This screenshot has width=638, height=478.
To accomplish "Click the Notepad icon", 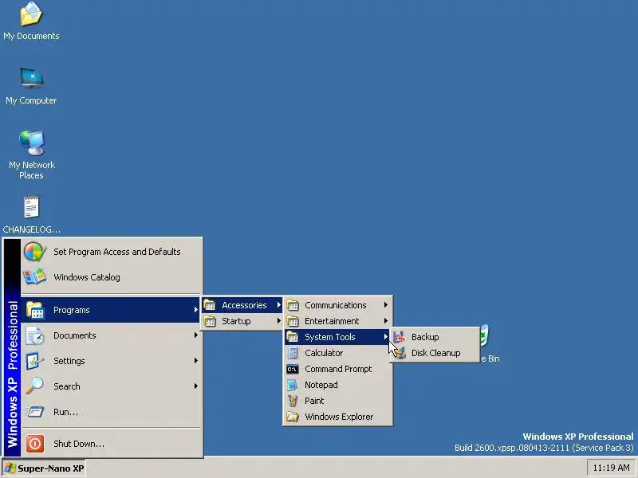I will 293,385.
